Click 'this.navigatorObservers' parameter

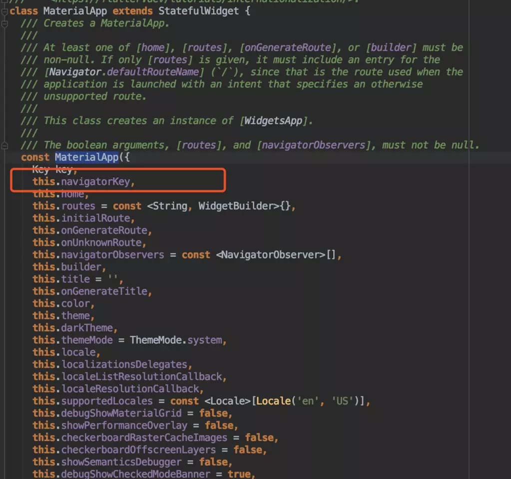[x=98, y=254]
